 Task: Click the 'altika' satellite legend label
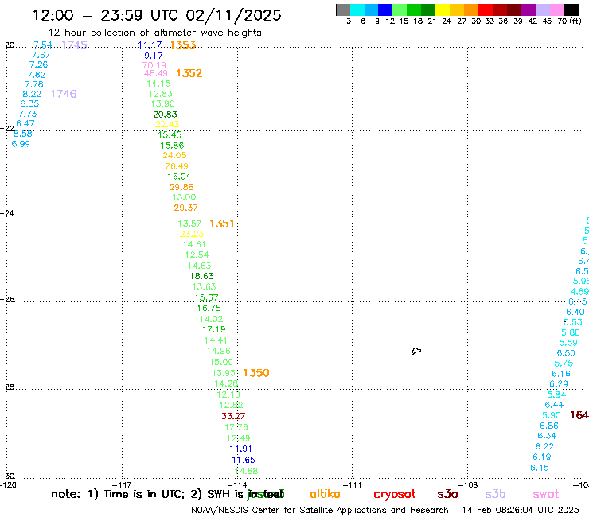(325, 494)
